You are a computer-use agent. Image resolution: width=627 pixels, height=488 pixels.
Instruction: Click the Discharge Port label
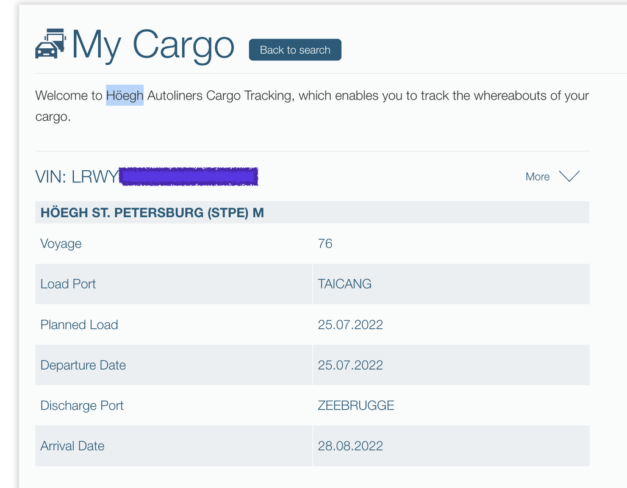click(82, 406)
